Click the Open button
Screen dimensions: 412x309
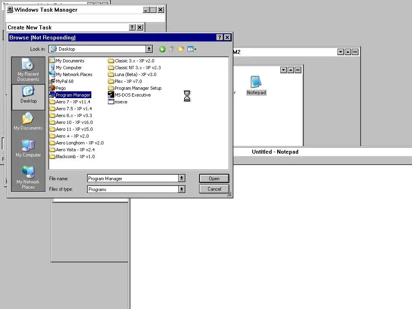[x=214, y=178]
